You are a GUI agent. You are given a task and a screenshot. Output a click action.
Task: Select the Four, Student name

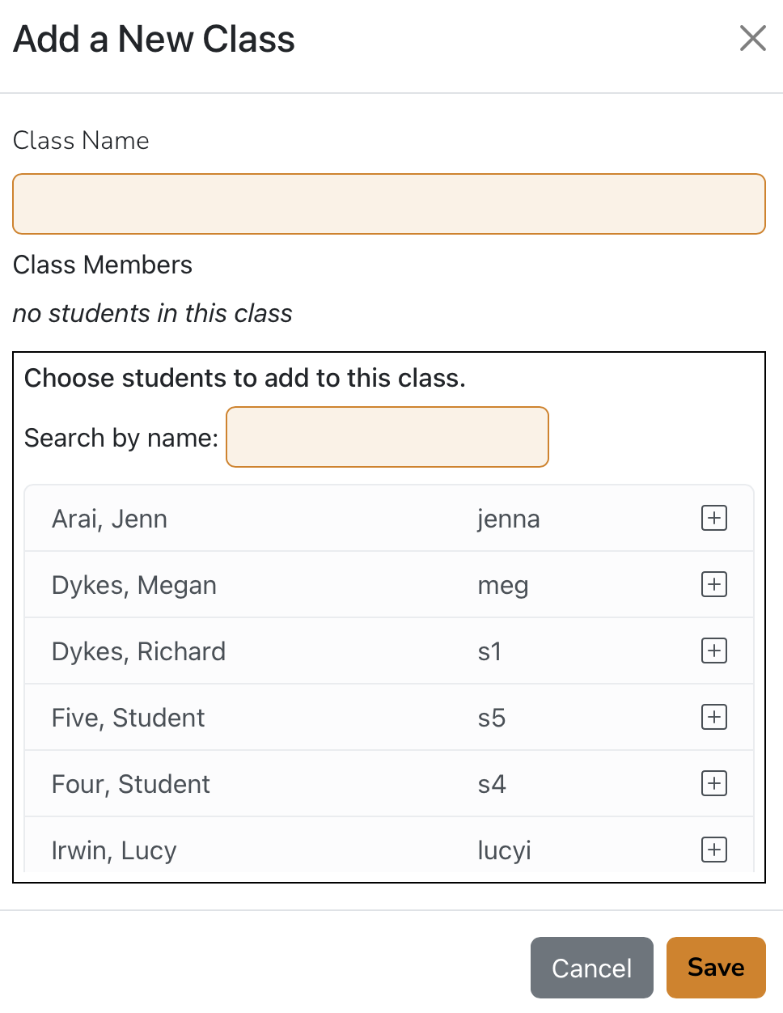(x=130, y=784)
